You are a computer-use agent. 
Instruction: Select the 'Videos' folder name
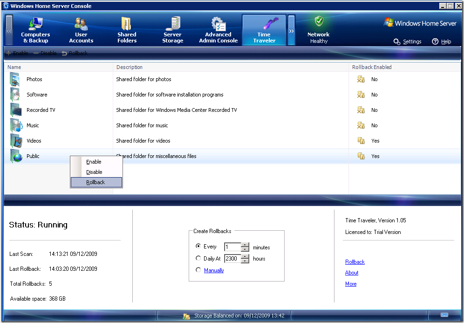34,141
